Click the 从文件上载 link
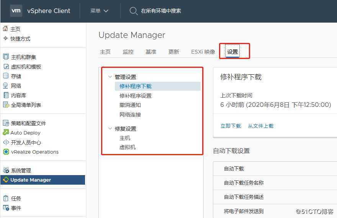 click(260, 126)
